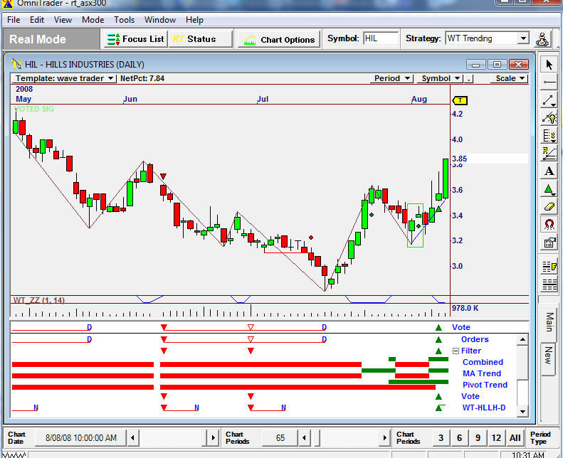Increase Chart Periods right arrow
Image resolution: width=563 pixels, height=458 pixels.
[x=384, y=437]
